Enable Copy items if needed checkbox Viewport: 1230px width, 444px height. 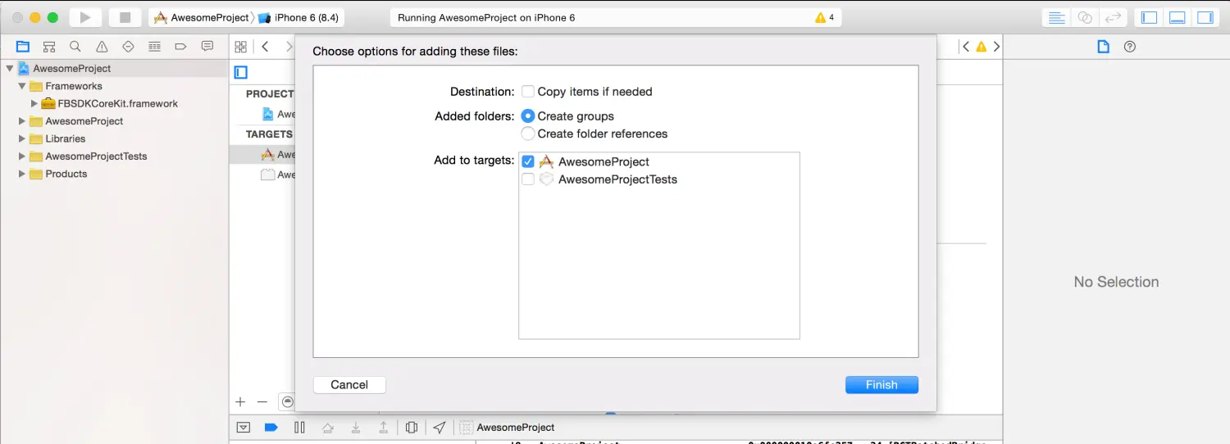[x=529, y=92]
